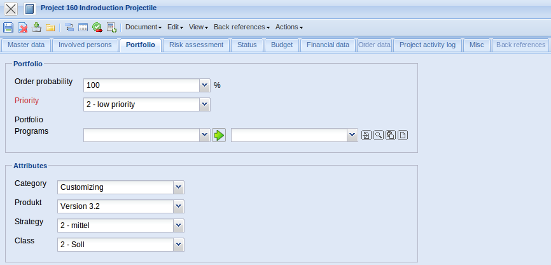551x265 pixels.
Task: Expand the Order probability dropdown
Action: coord(204,85)
